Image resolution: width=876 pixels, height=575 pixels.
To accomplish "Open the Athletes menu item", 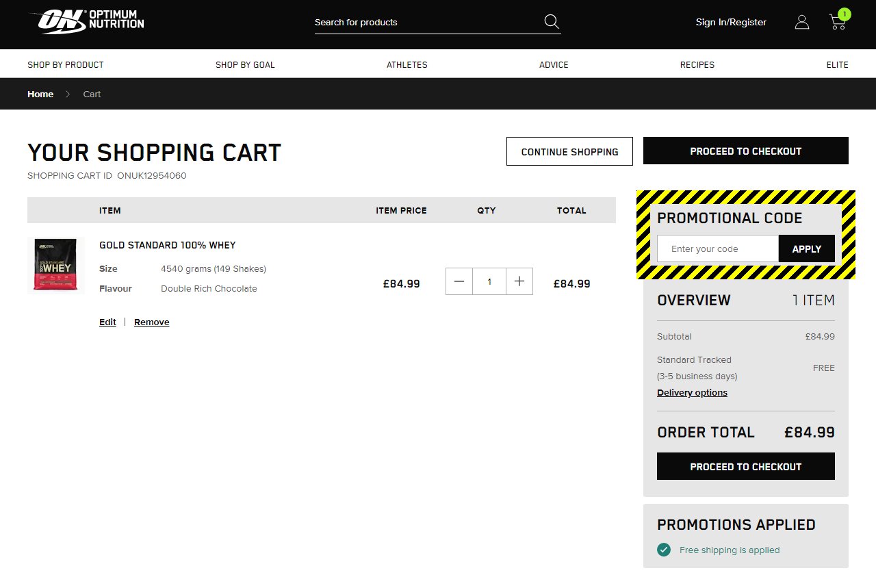I will tap(407, 64).
